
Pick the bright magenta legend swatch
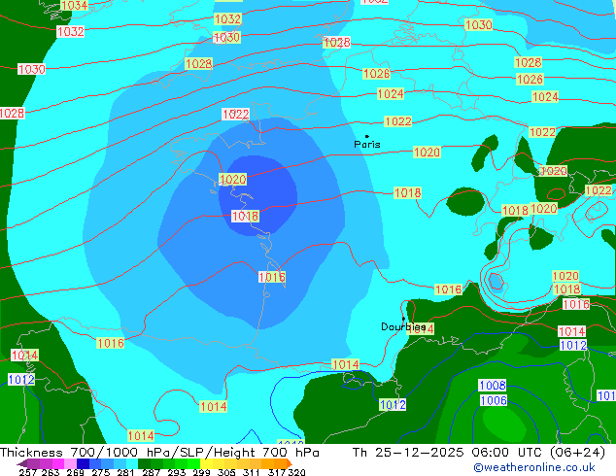(57, 463)
